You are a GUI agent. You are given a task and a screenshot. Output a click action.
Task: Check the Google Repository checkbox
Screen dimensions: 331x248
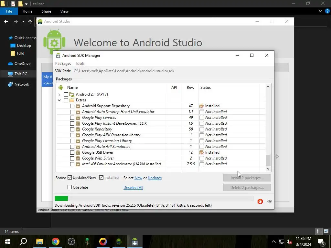72,129
